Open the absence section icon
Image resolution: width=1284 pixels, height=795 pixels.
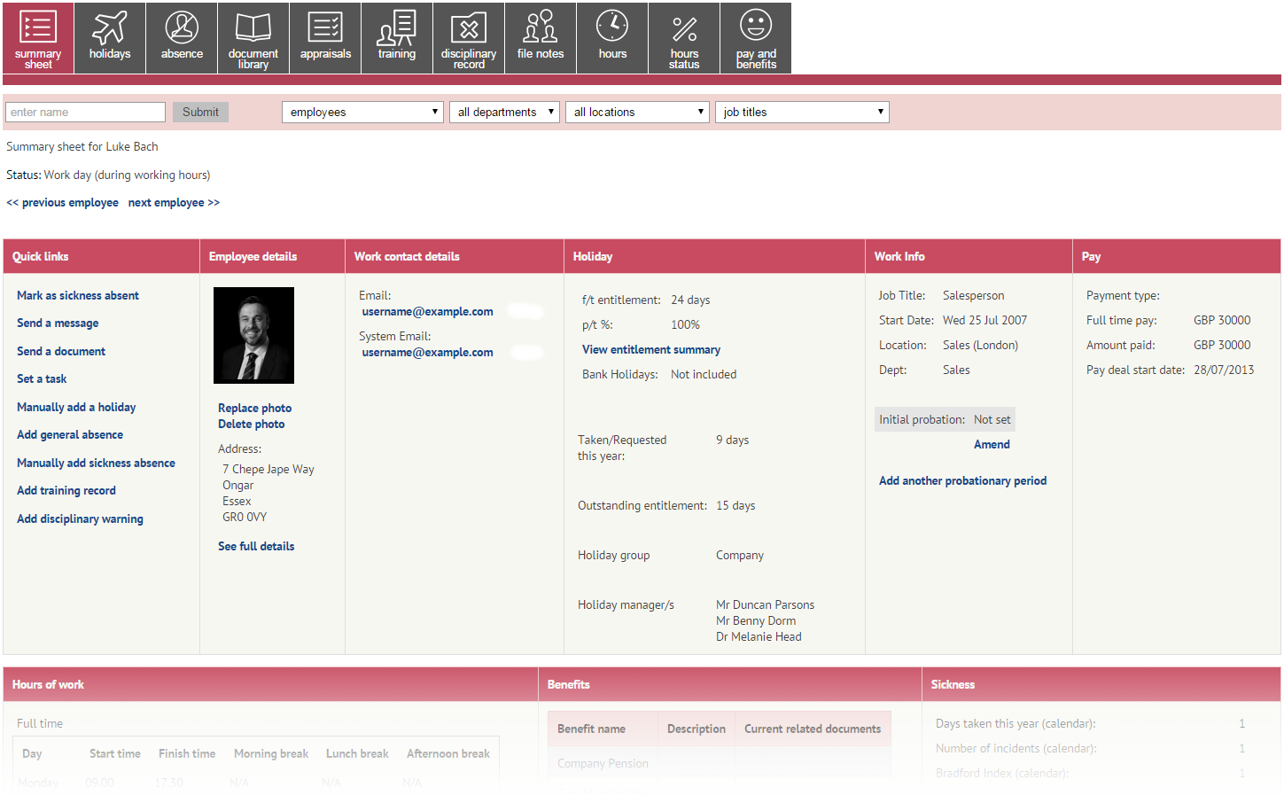181,37
